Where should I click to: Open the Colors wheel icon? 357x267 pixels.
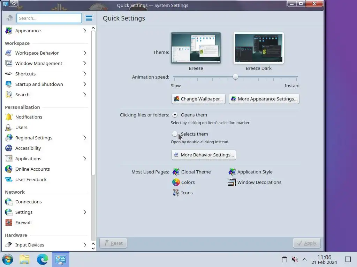[176, 182]
